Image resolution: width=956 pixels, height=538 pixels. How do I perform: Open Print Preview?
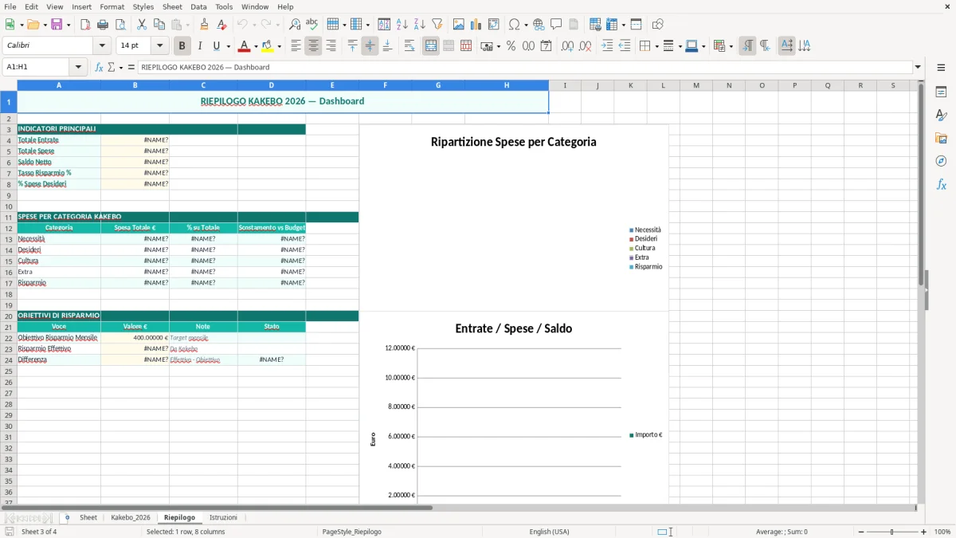point(120,25)
